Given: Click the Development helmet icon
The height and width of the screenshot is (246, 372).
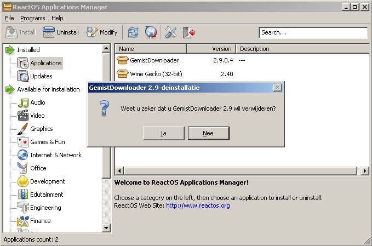Looking at the screenshot, I should click(x=23, y=181).
